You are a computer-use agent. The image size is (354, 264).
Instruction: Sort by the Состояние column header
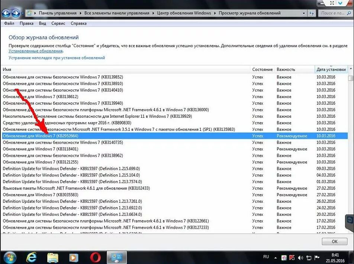pos(263,69)
